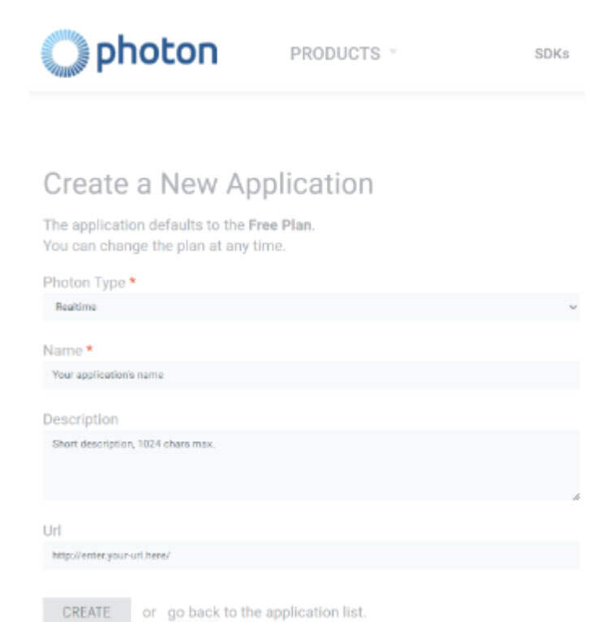Image resolution: width=609 pixels, height=622 pixels.
Task: Click into the Description text area
Action: (311, 465)
